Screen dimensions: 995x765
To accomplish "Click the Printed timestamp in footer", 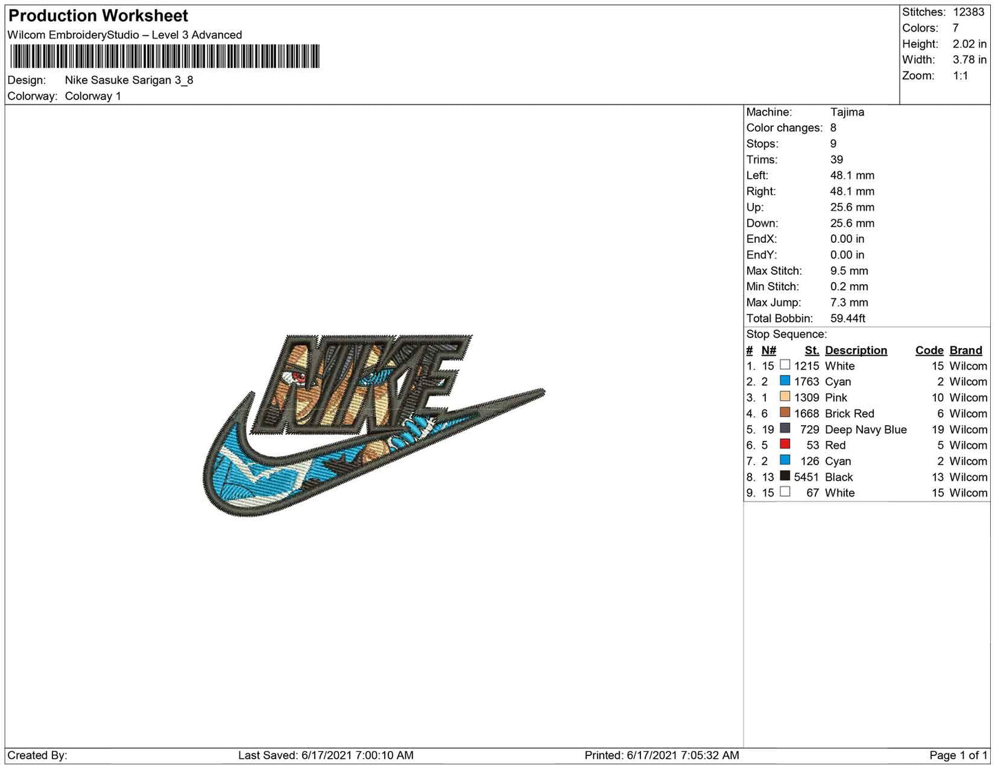I will pos(662,755).
